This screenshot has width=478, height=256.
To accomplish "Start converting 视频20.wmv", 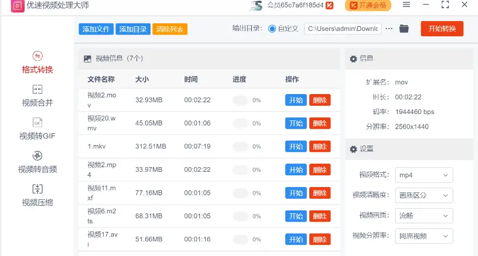I will 296,123.
